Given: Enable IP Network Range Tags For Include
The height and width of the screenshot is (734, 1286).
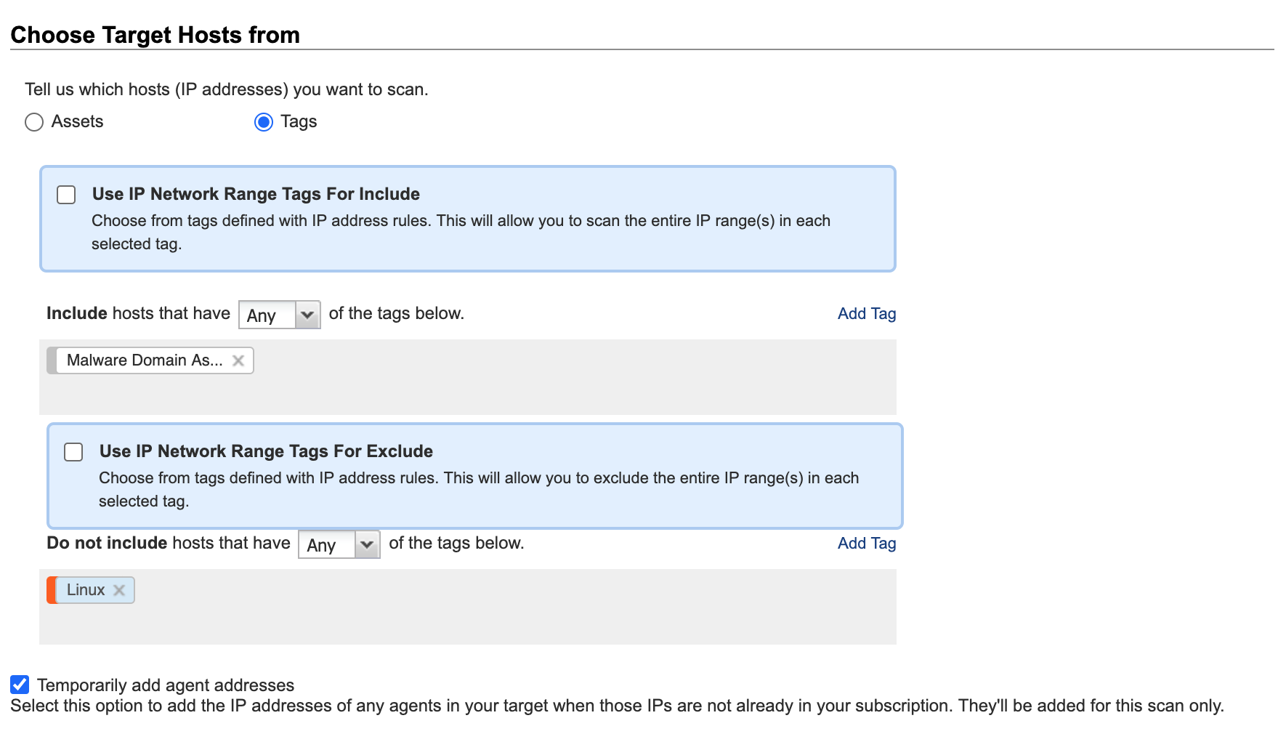Looking at the screenshot, I should point(66,195).
